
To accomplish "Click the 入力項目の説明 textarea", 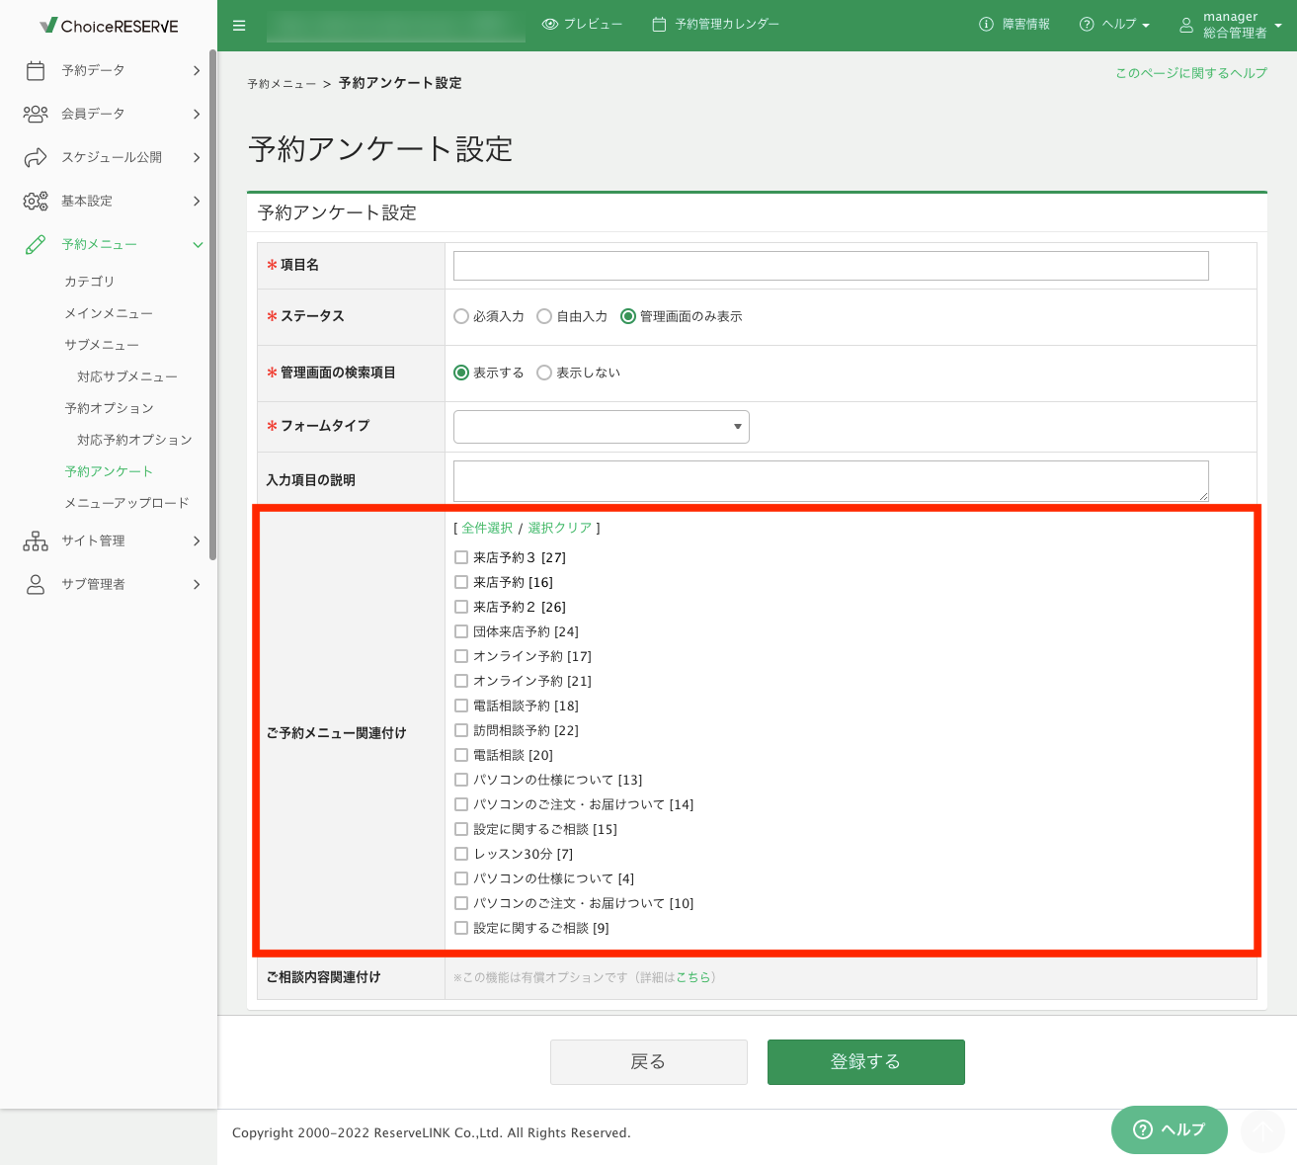I will [x=831, y=481].
